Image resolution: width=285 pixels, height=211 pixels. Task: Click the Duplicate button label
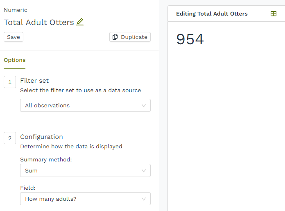pyautogui.click(x=134, y=37)
